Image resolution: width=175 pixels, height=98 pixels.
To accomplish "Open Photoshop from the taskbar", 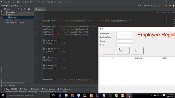I will (x=97, y=96).
